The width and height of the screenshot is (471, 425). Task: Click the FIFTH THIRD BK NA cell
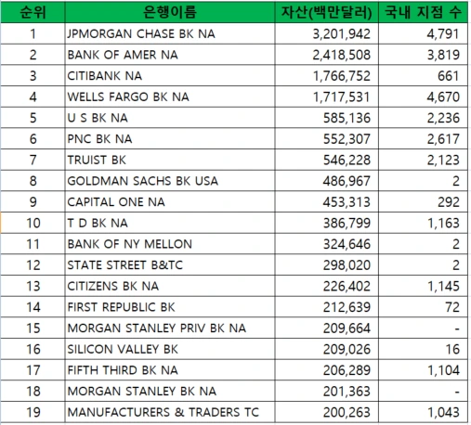(170, 370)
